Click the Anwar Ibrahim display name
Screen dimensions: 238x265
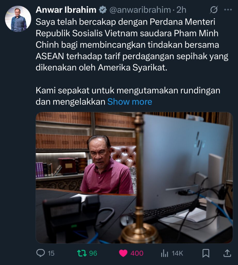click(x=66, y=10)
